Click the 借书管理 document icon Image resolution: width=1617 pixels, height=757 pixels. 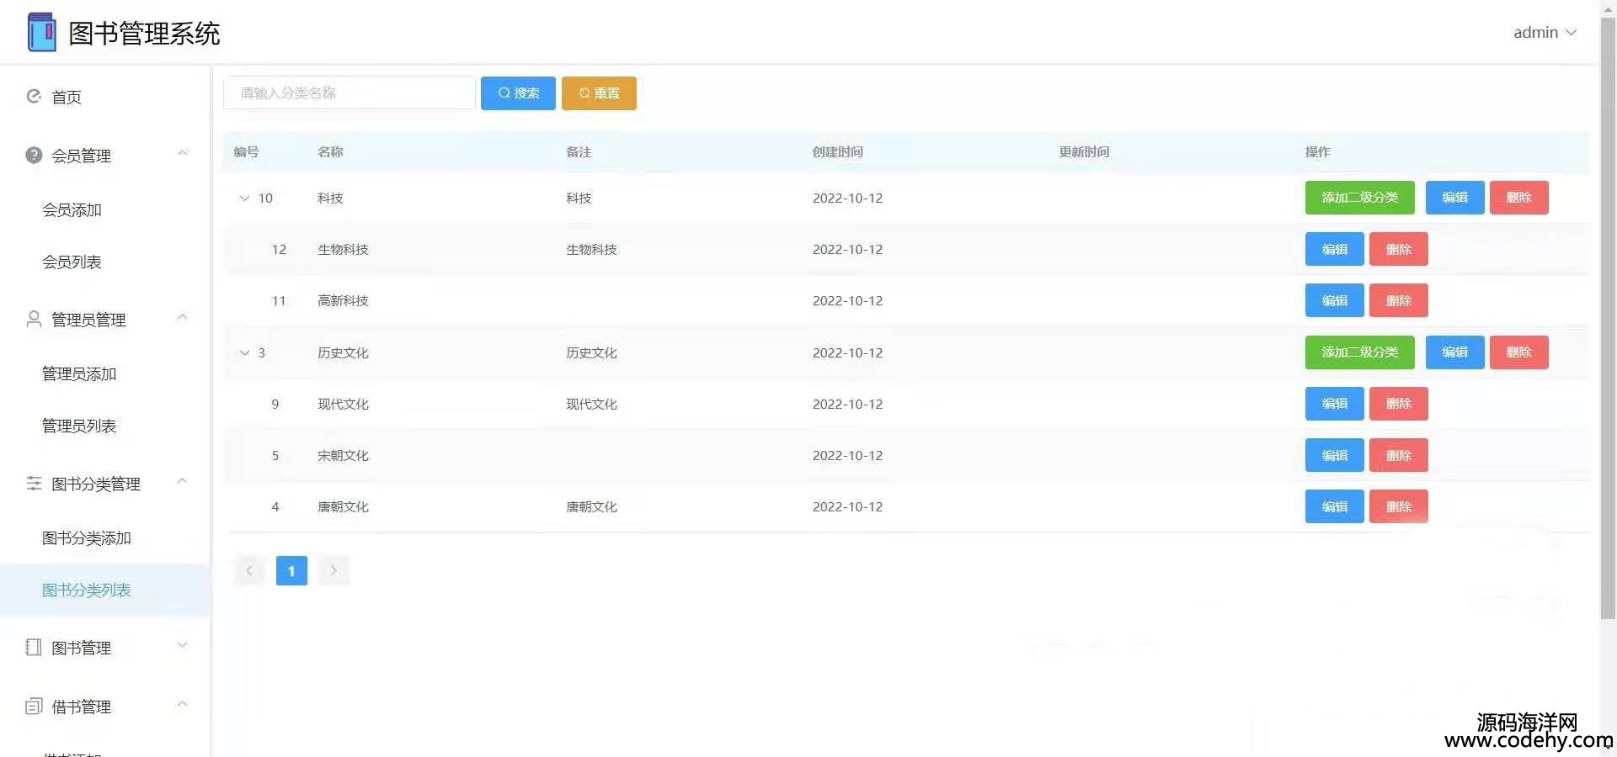[34, 707]
